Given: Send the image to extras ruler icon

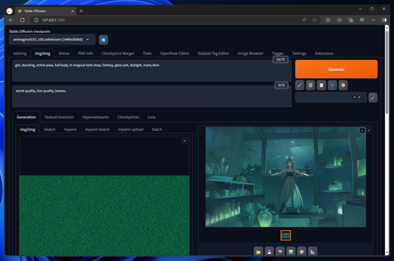Looking at the screenshot, I should coord(313,251).
